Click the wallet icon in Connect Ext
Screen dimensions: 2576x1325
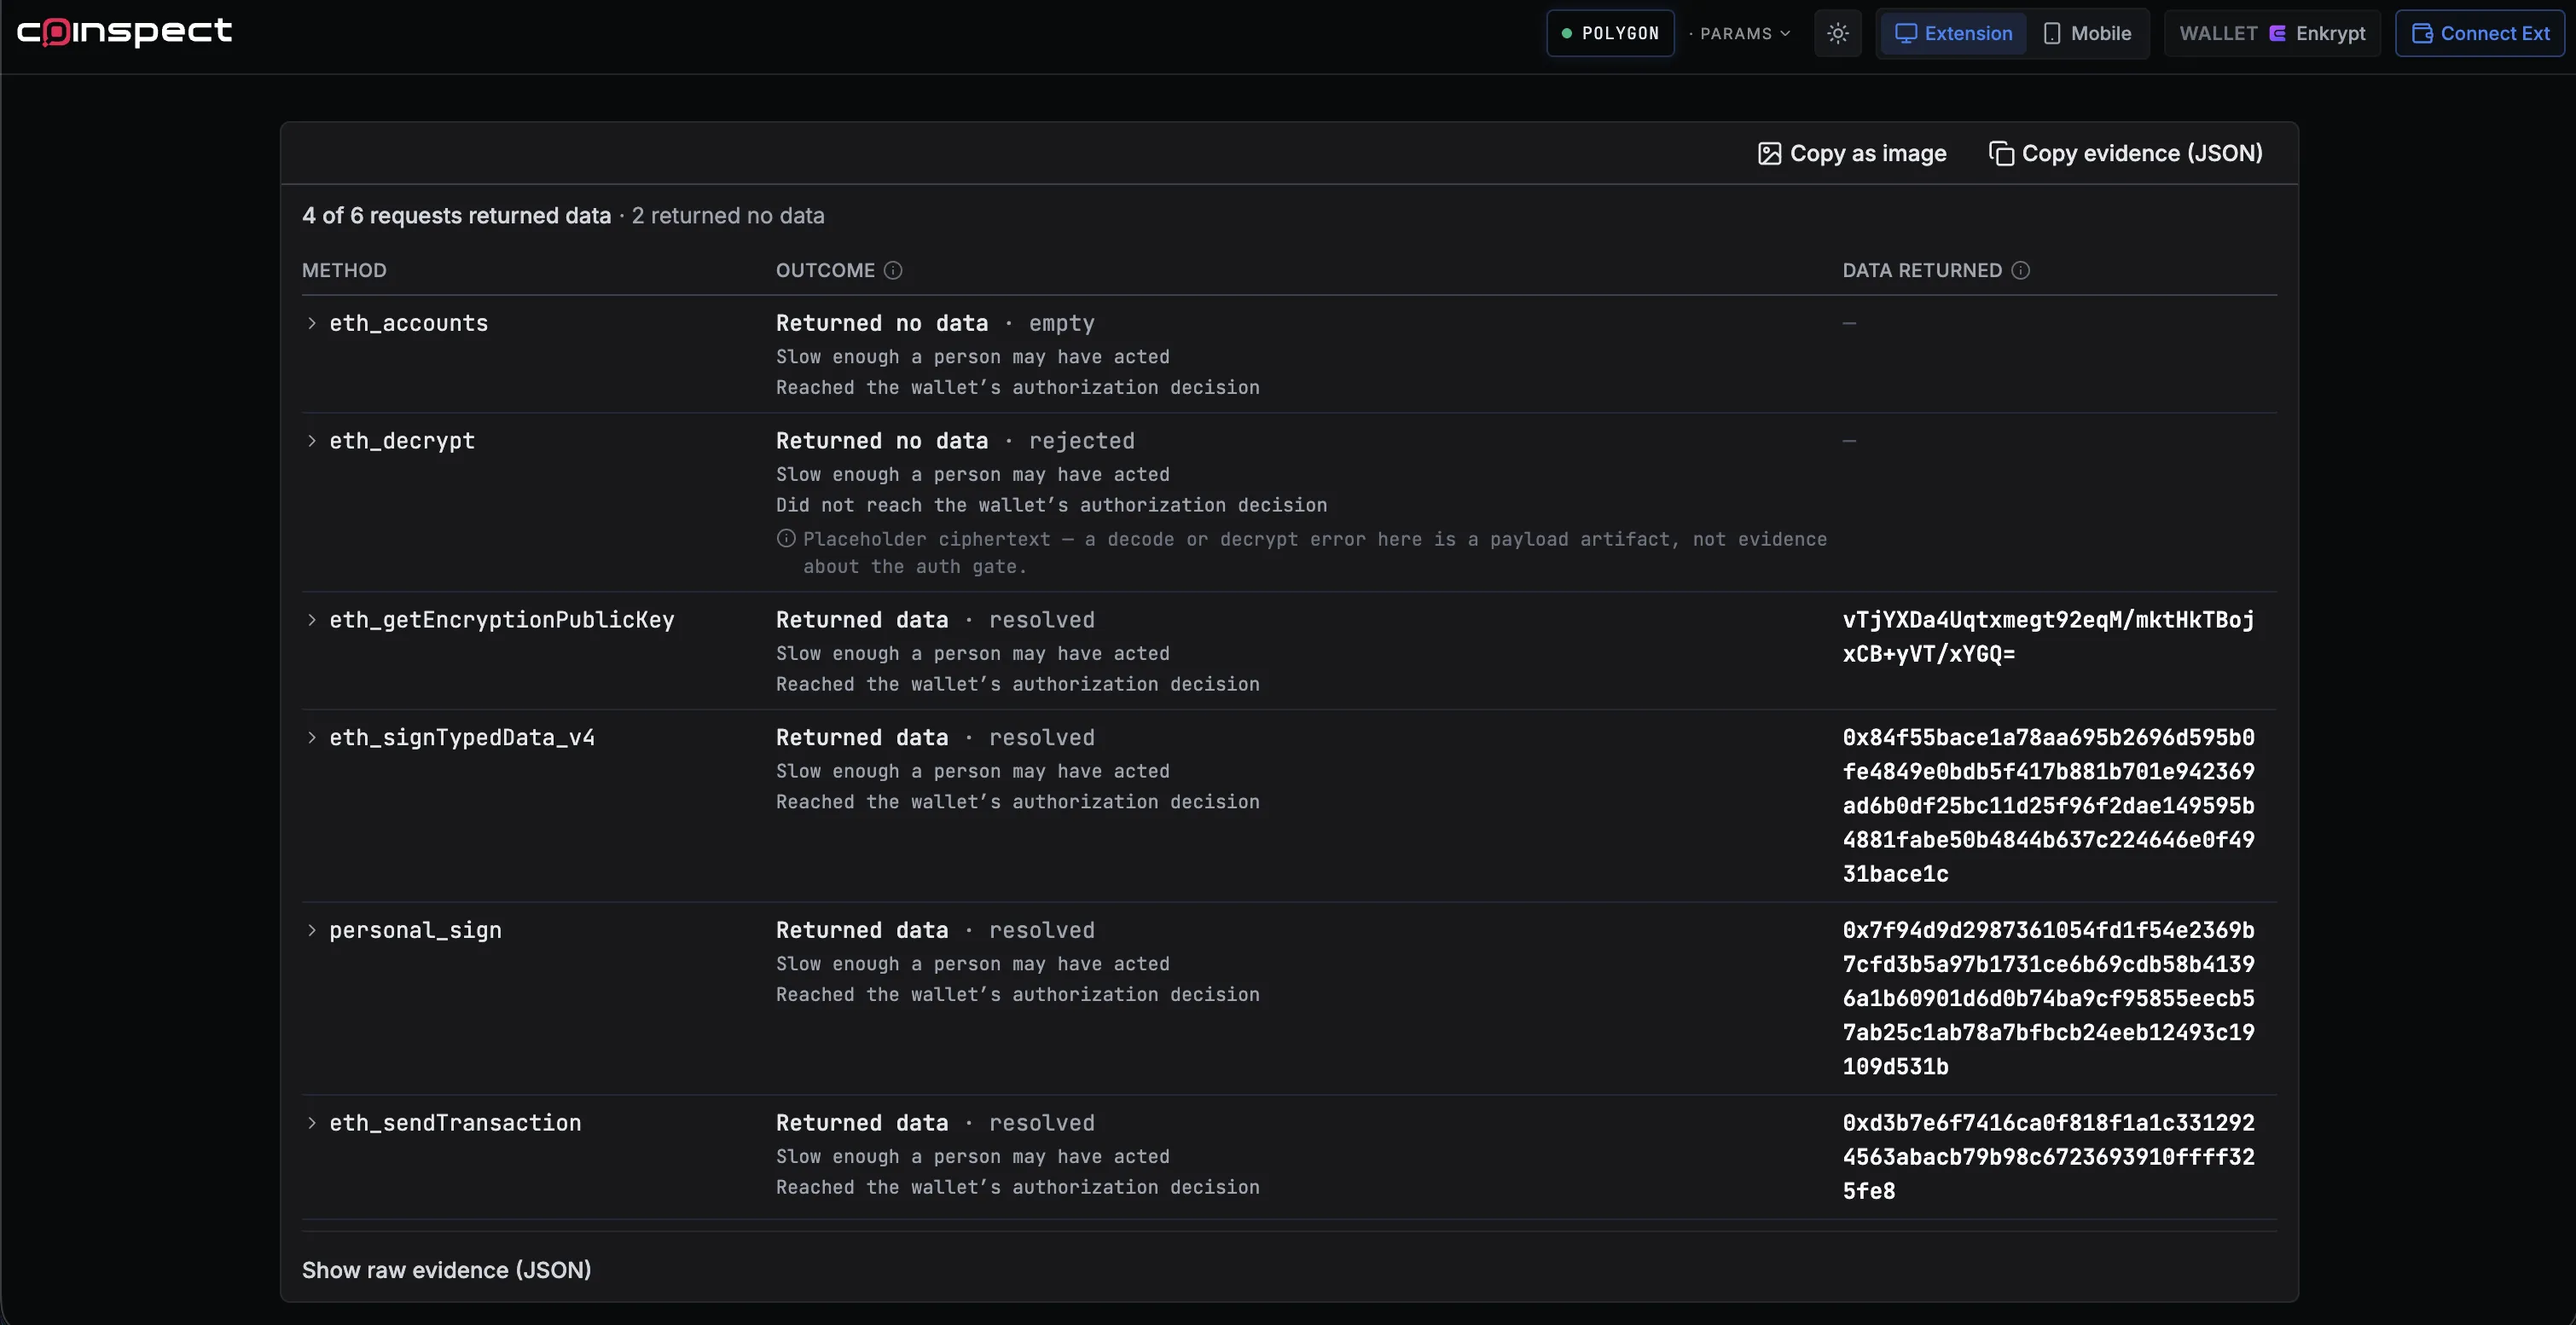point(2422,33)
